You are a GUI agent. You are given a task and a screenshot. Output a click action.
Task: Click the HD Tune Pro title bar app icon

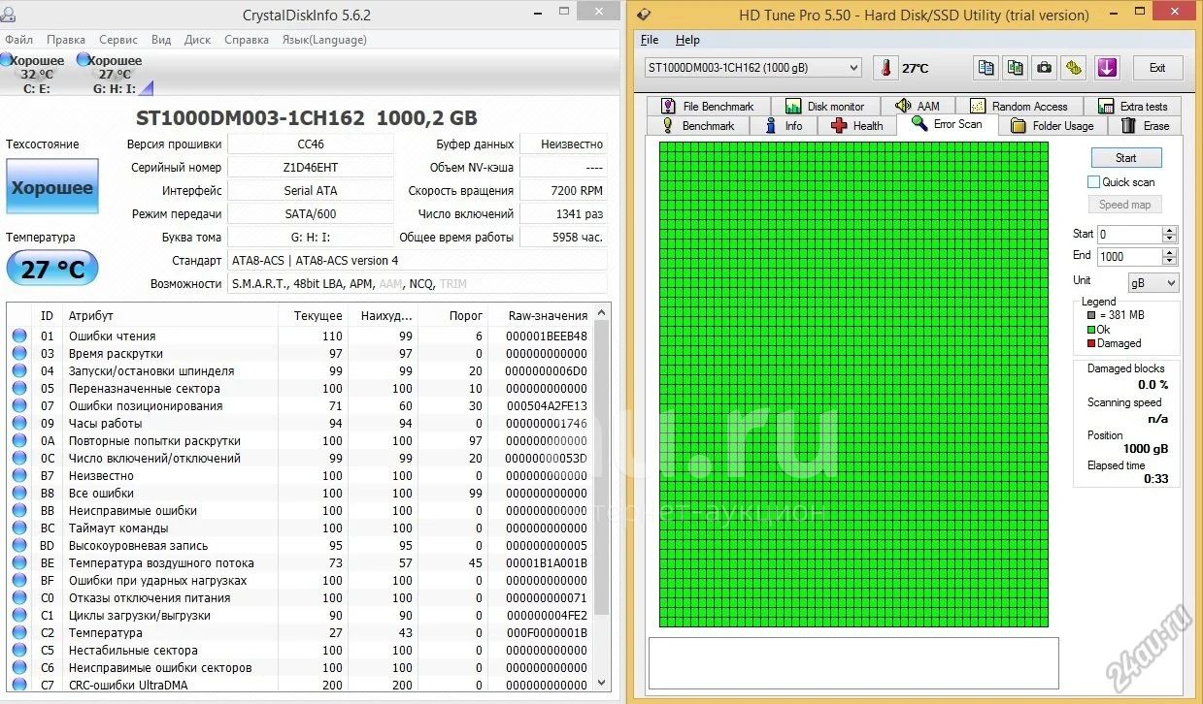[x=645, y=15]
